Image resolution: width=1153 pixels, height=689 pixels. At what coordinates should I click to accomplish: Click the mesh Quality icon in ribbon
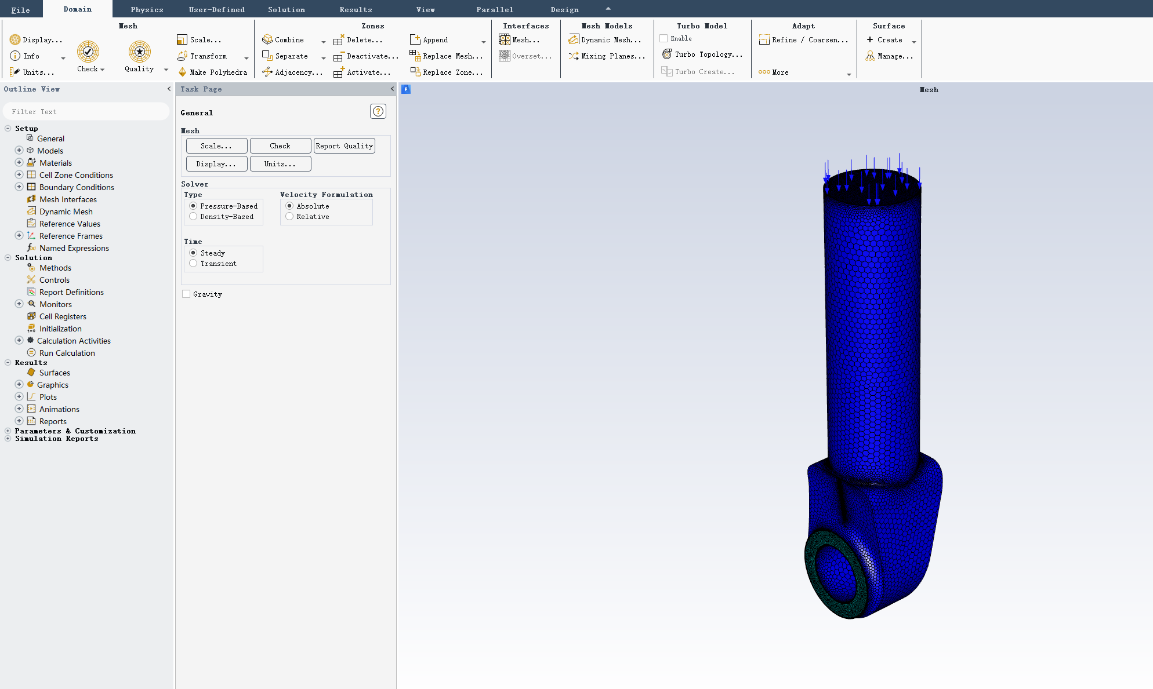point(140,52)
